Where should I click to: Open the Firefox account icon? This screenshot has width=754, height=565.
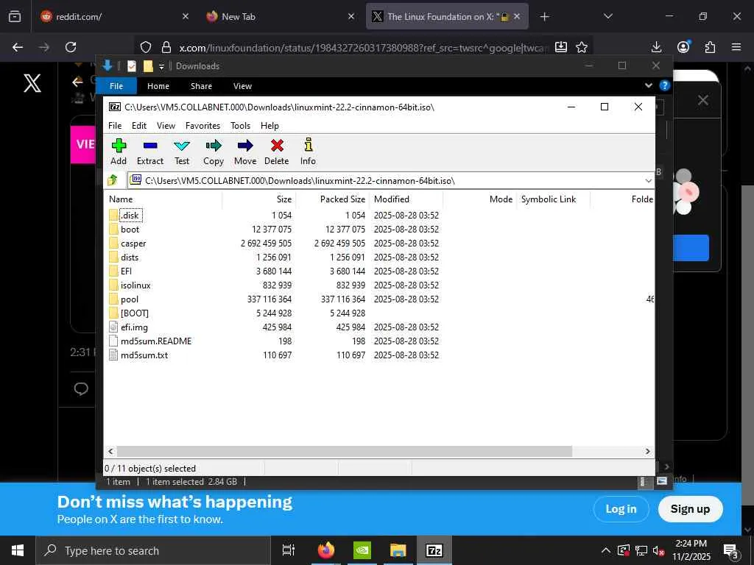[683, 46]
